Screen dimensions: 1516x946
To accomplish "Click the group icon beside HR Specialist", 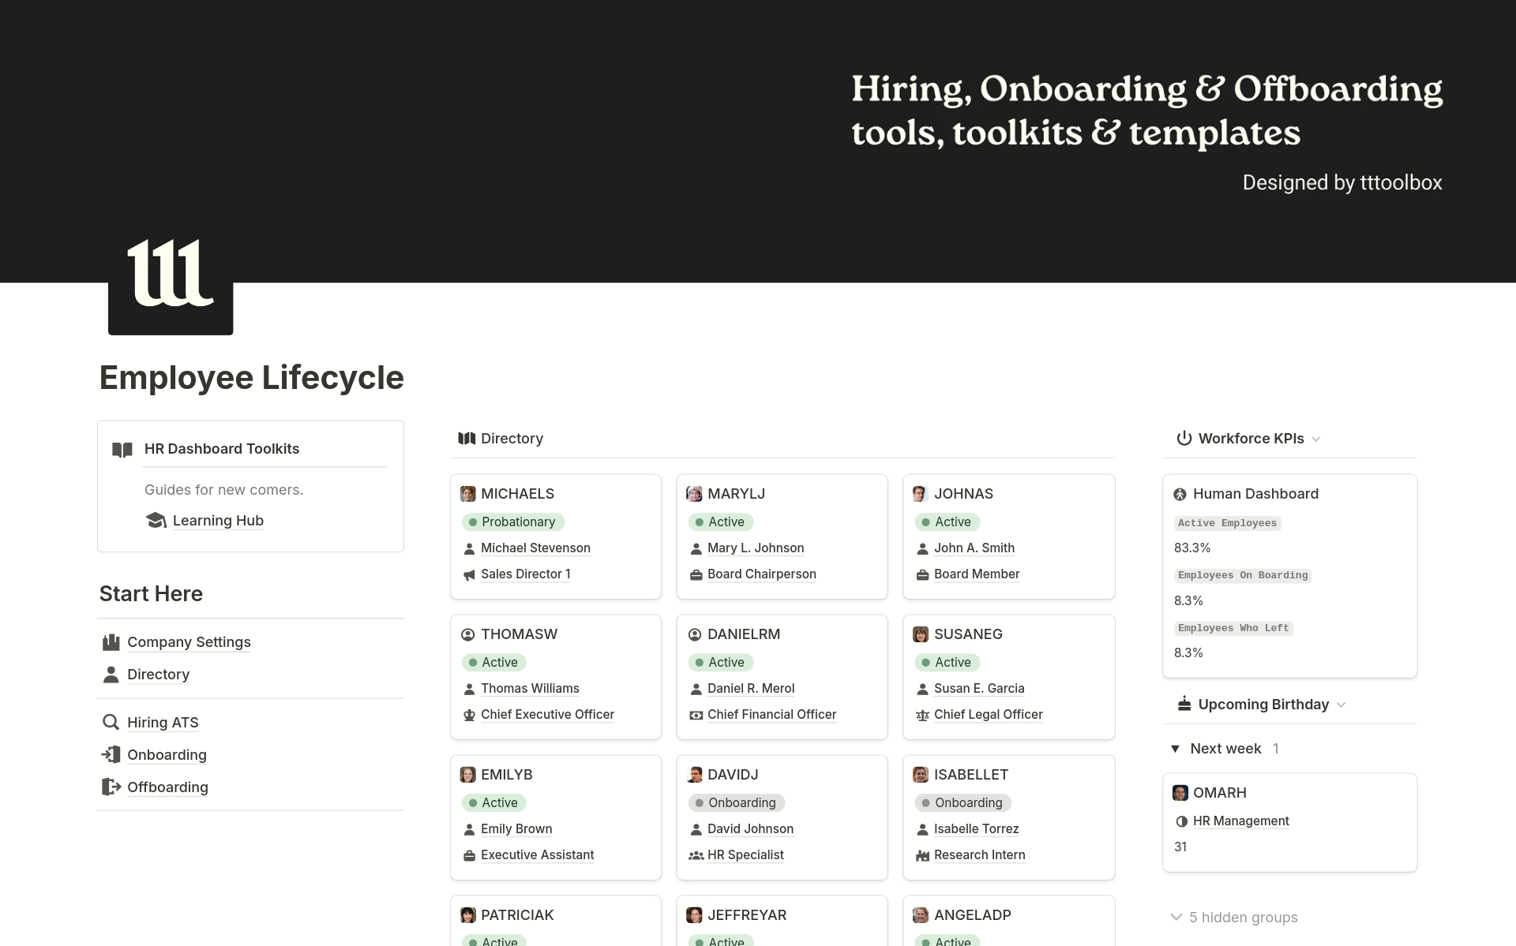I will 696,856.
